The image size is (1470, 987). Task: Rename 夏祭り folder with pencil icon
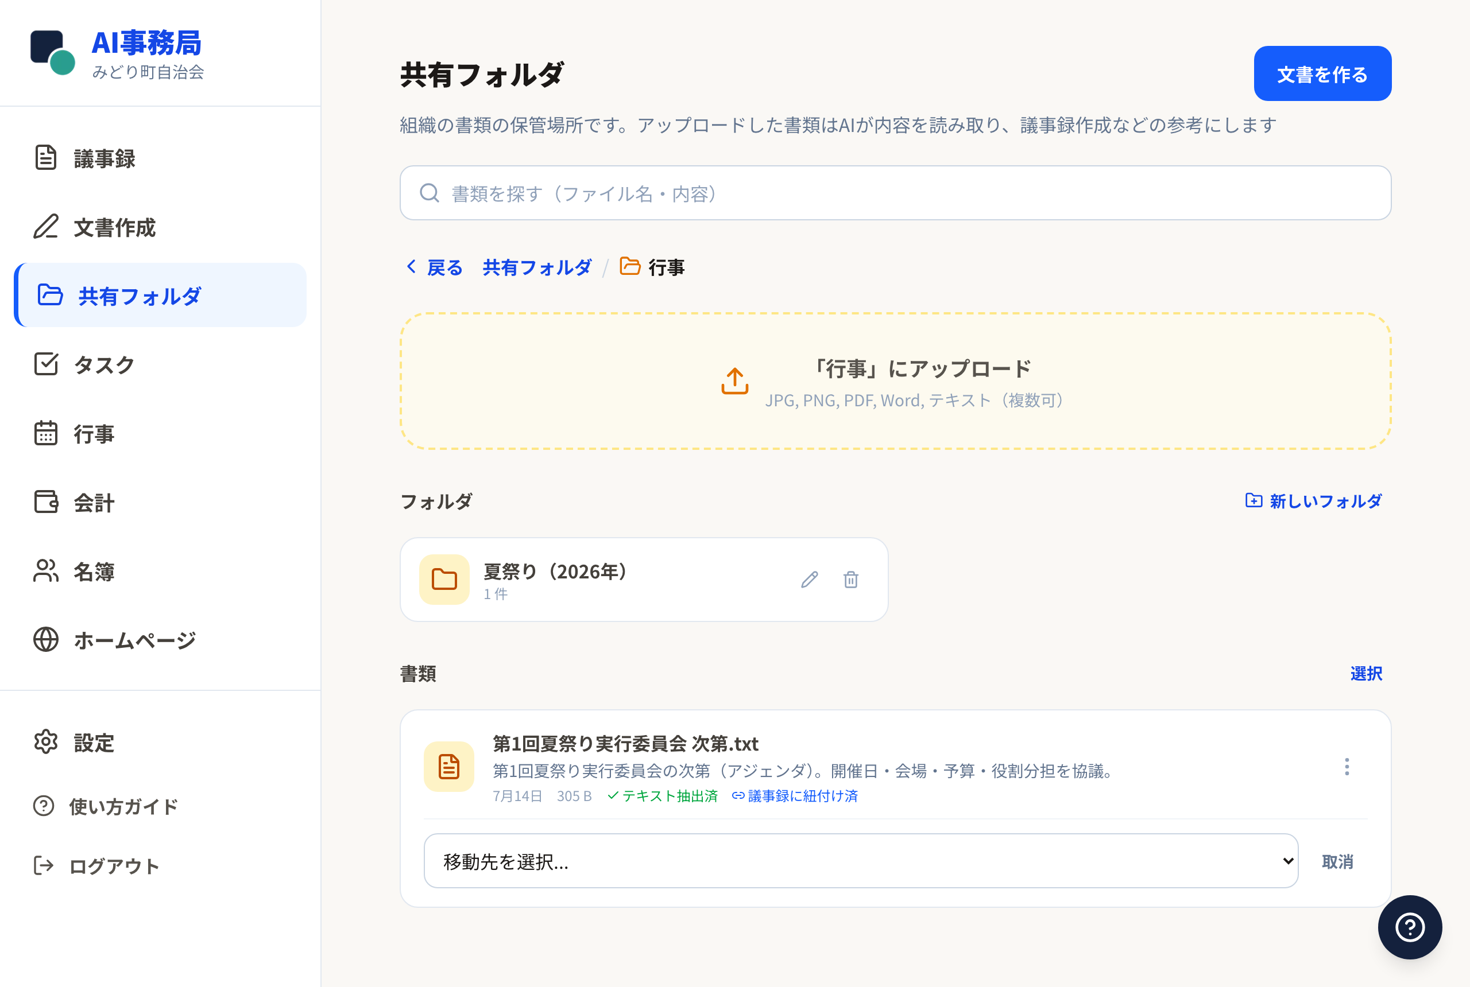pos(809,579)
